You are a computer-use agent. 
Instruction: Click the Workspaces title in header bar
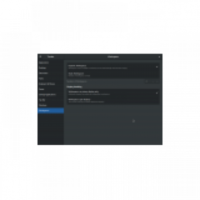pyautogui.click(x=113, y=57)
